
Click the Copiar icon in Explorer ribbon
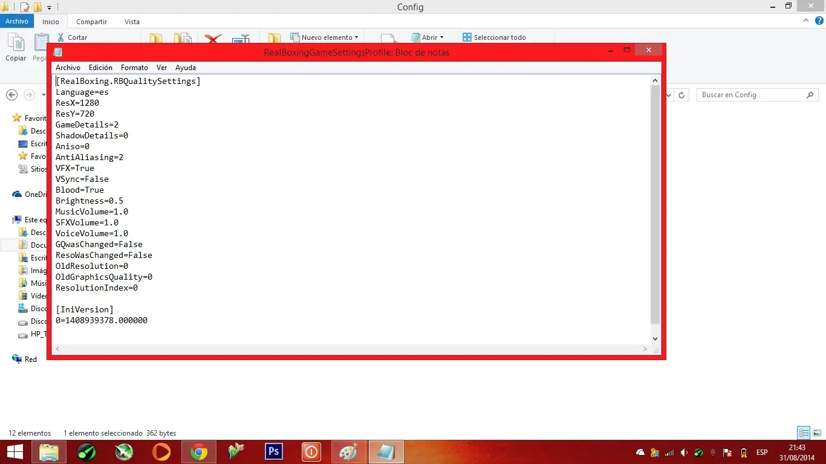click(16, 47)
